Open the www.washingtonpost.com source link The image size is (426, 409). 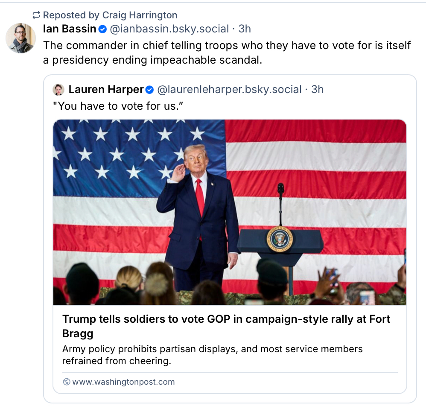[x=123, y=382]
